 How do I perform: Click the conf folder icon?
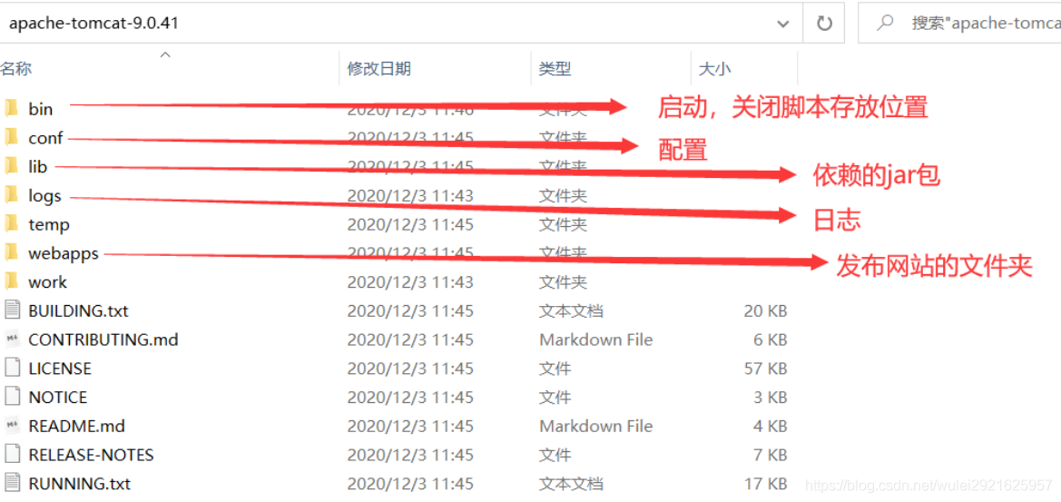click(x=11, y=137)
